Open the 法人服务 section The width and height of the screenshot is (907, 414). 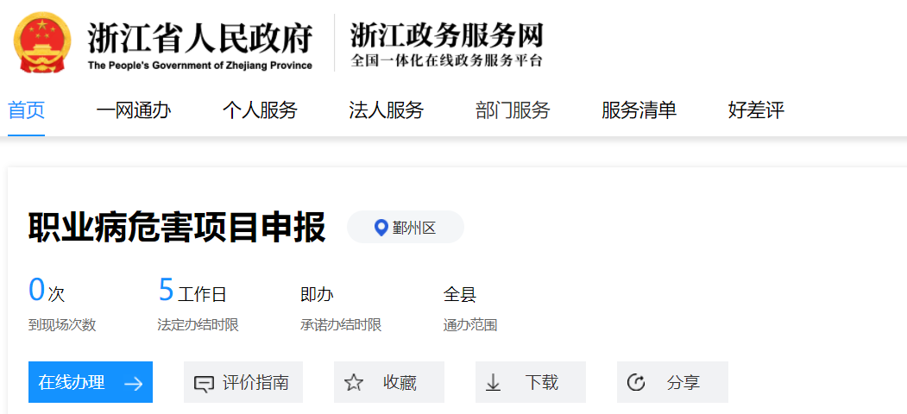click(386, 110)
